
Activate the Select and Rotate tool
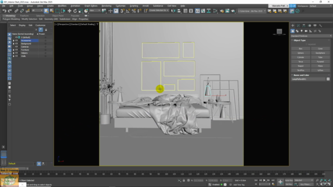pos(75,11)
